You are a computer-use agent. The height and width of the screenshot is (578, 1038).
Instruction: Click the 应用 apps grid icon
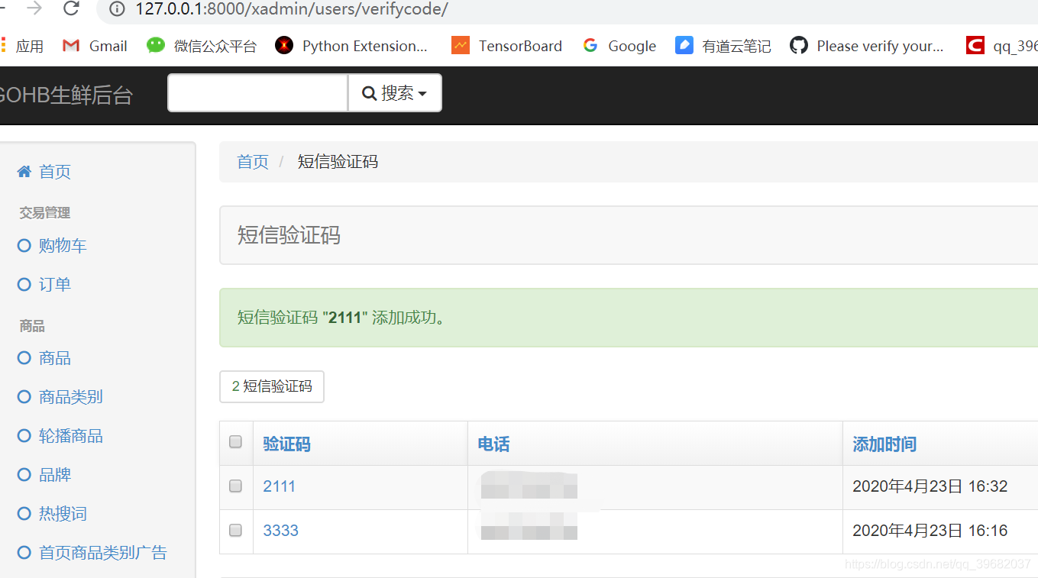[x=3, y=45]
